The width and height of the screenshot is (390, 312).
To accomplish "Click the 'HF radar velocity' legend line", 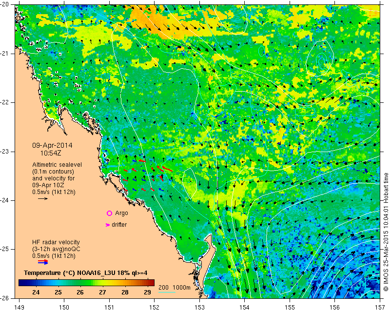I will (56, 242).
